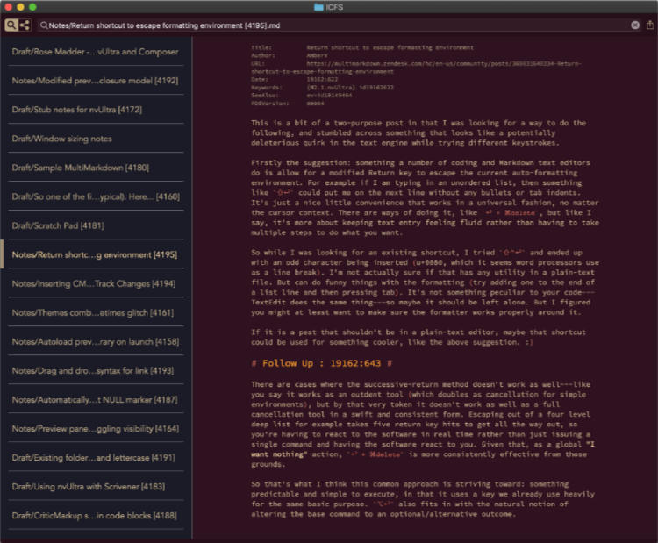Image resolution: width=658 pixels, height=543 pixels.
Task: Select Notes/Autoload preview on launch [4158]
Action: point(93,342)
